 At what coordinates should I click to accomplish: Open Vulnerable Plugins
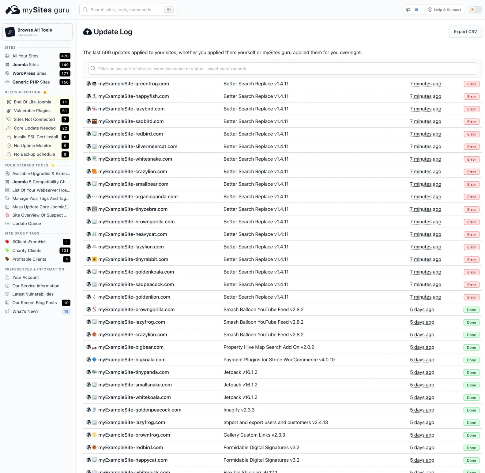(x=38, y=111)
